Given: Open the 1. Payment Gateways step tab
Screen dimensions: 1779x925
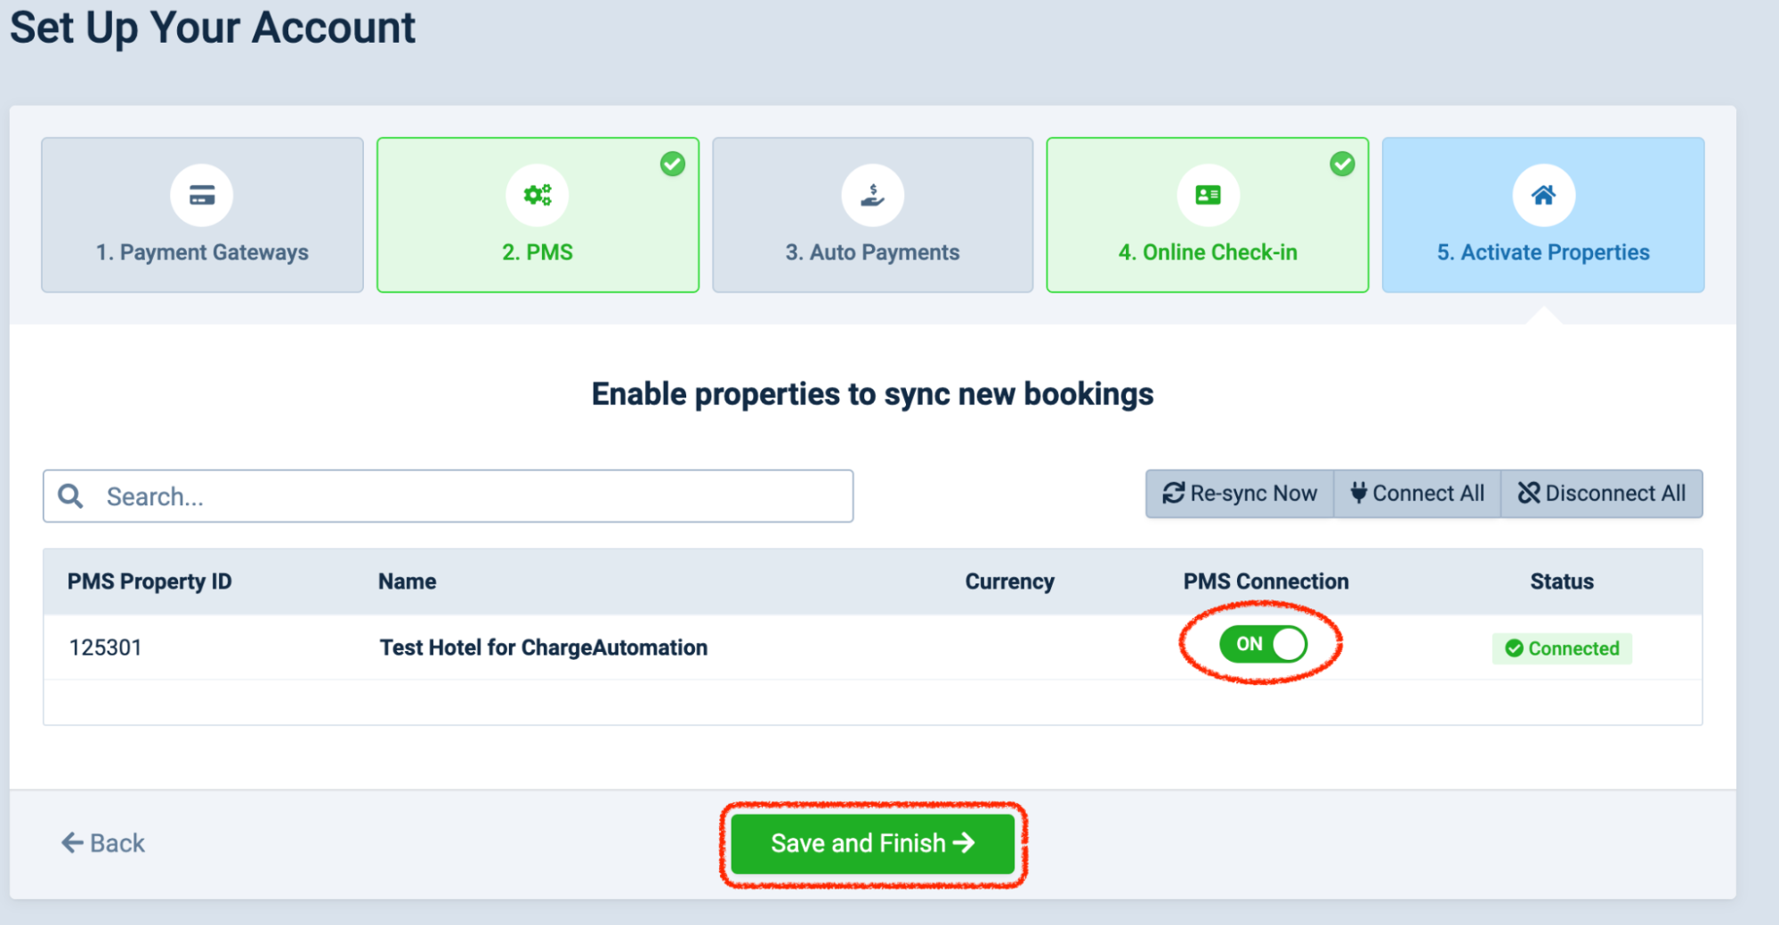Looking at the screenshot, I should [202, 252].
